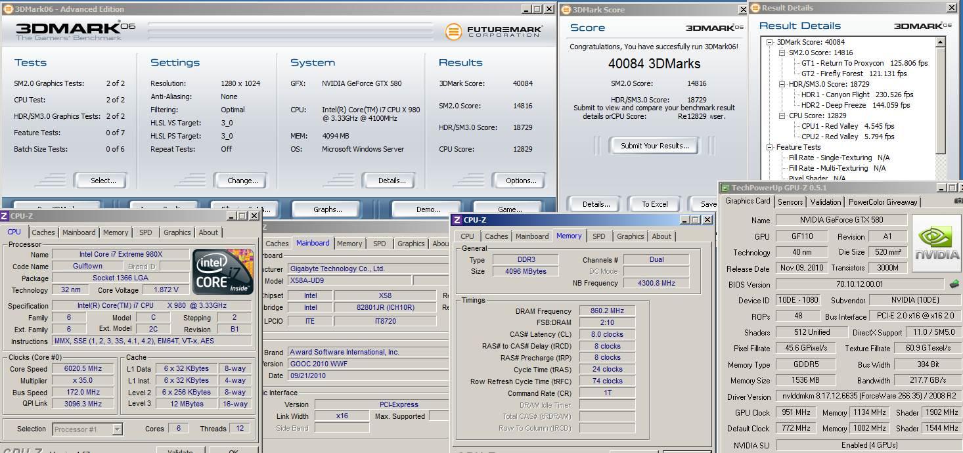Click the Futuremark Corporation logo
This screenshot has width=963, height=453.
coord(493,31)
